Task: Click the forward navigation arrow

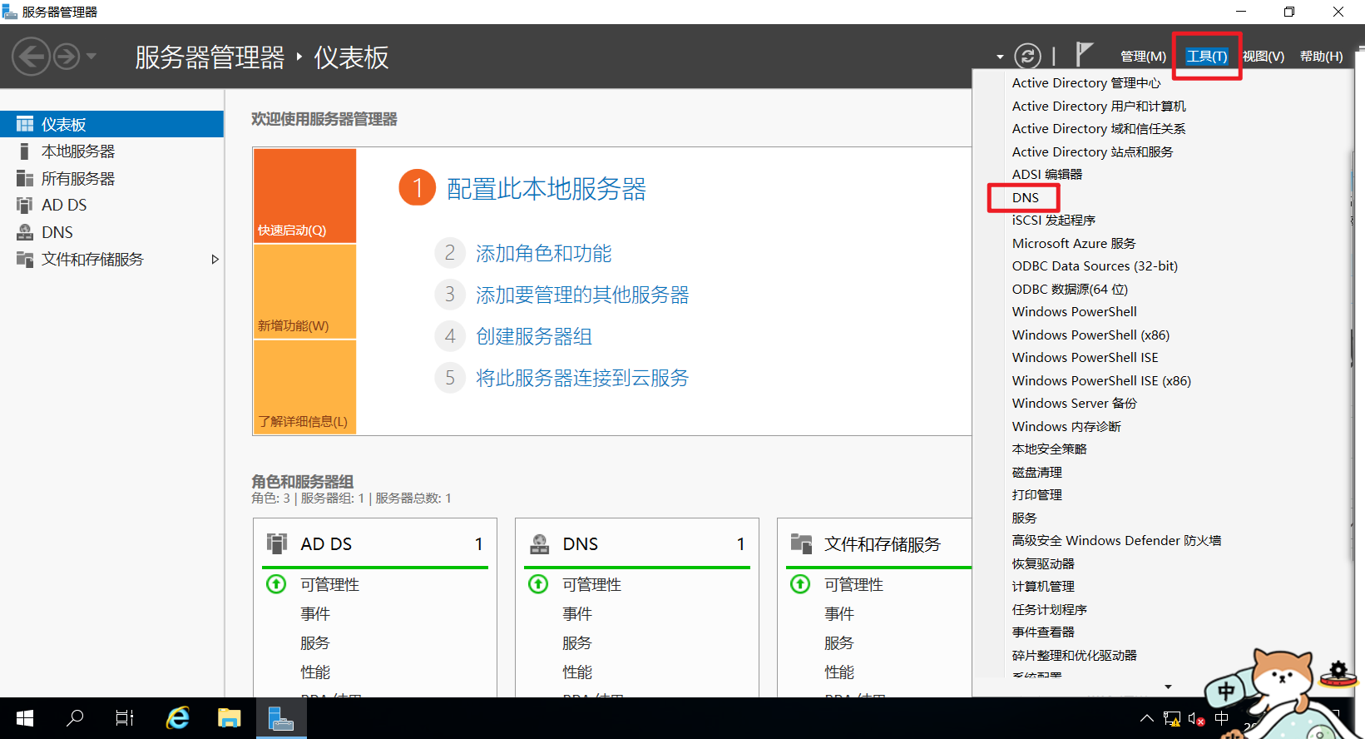Action: pyautogui.click(x=67, y=57)
